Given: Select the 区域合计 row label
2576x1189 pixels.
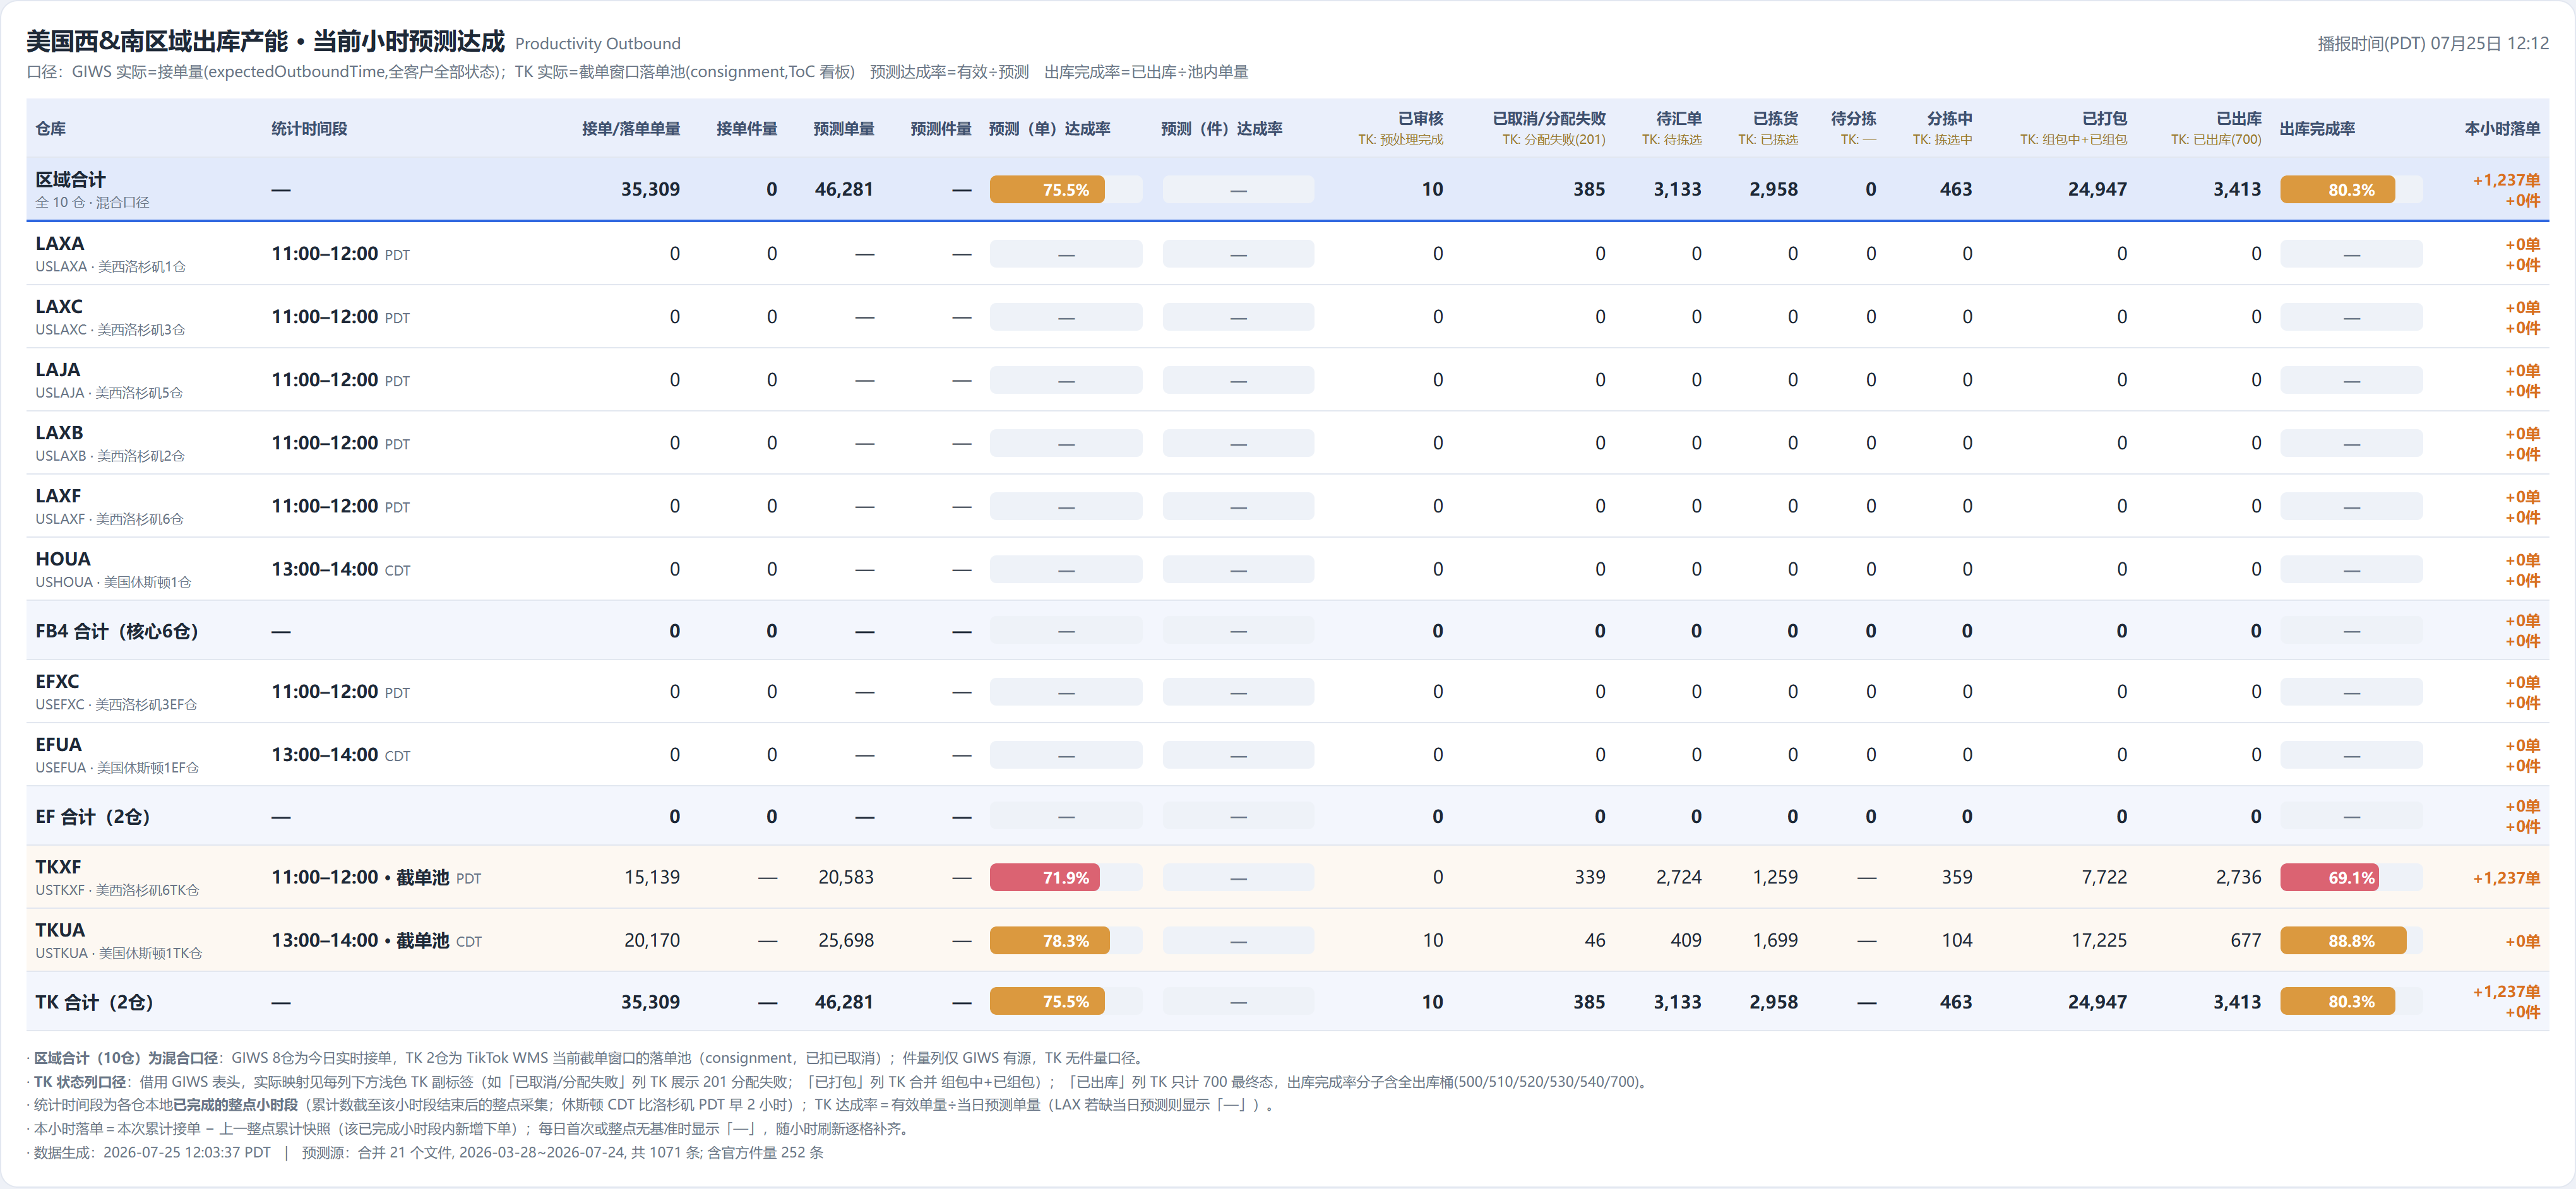Looking at the screenshot, I should point(70,180).
